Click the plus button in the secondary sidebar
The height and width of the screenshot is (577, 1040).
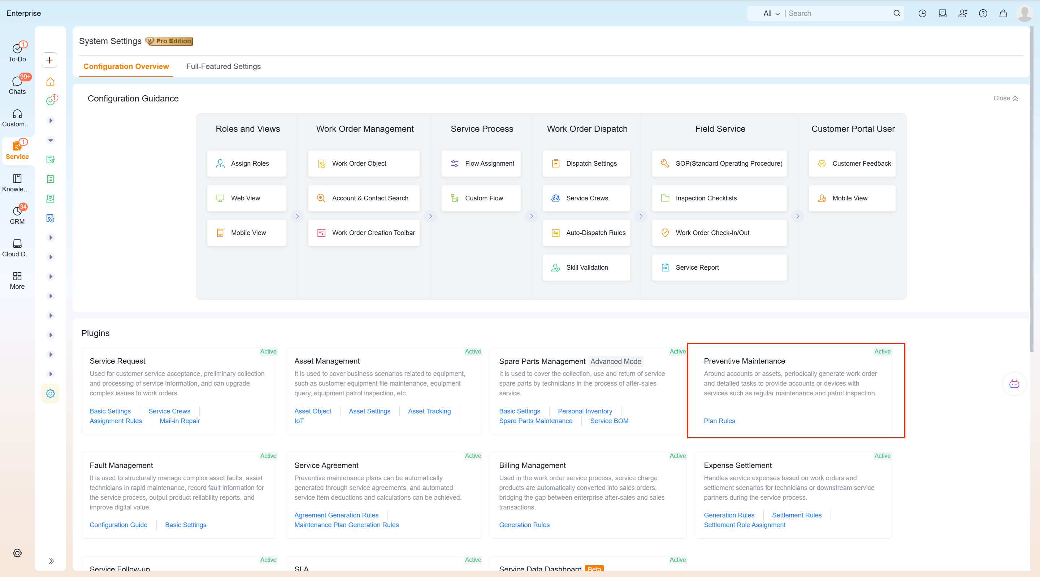pyautogui.click(x=50, y=60)
